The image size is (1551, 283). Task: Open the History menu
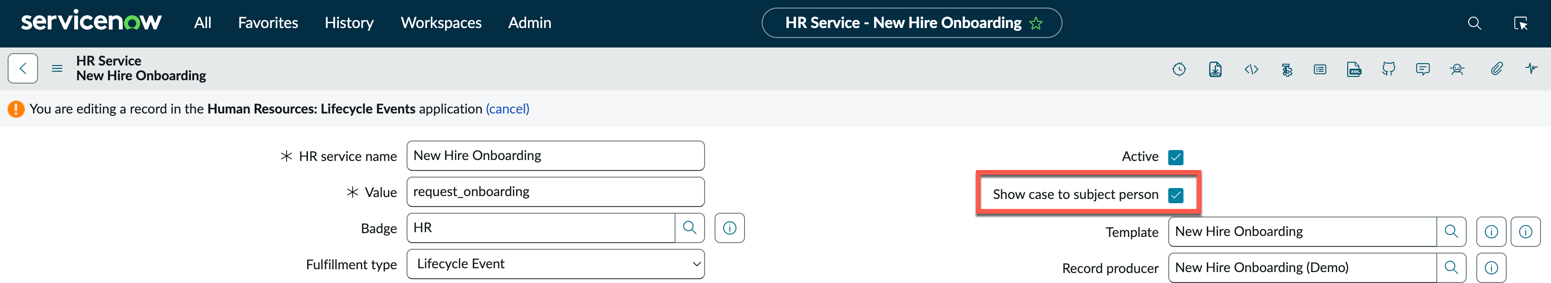point(349,23)
